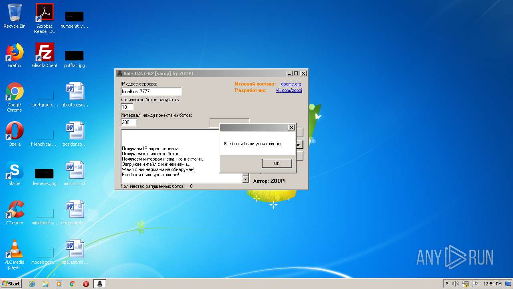Focus the bots count field showing 10
Image resolution: width=513 pixels, height=289 pixels.
[x=127, y=107]
